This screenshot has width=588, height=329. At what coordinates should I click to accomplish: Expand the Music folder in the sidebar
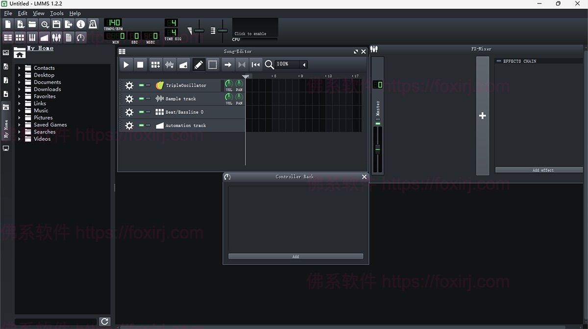tap(20, 110)
